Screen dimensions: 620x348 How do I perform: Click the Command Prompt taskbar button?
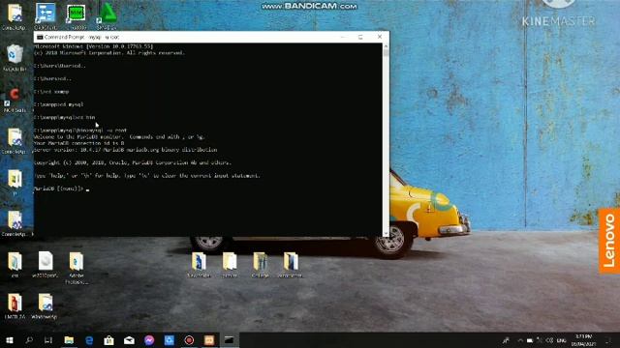coord(230,340)
